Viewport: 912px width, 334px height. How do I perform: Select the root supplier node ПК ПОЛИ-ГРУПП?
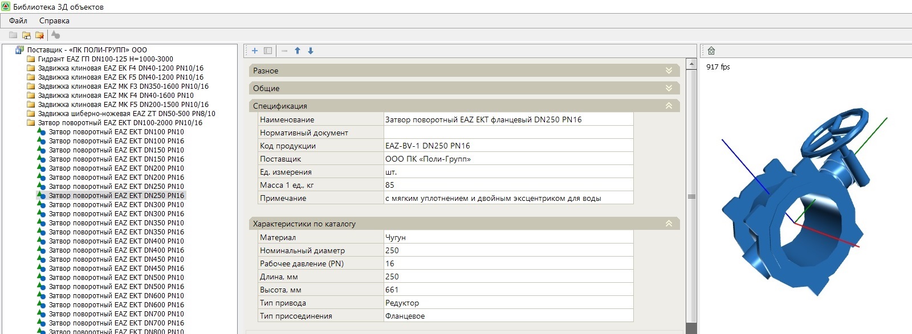pyautogui.click(x=87, y=50)
